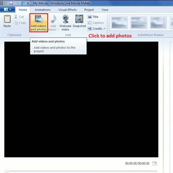Add a Title to the movie

tap(93, 17)
